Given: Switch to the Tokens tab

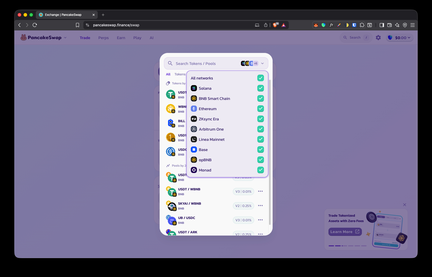Looking at the screenshot, I should [180, 74].
